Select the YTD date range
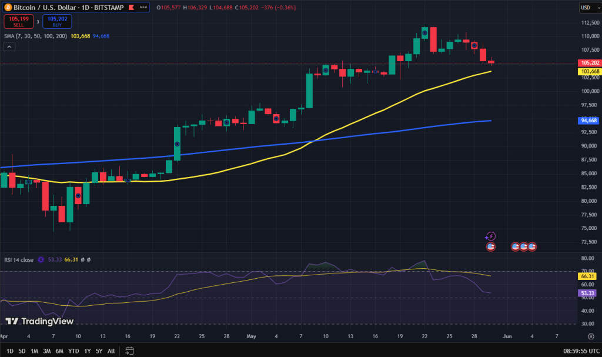The width and height of the screenshot is (602, 357). point(73,351)
